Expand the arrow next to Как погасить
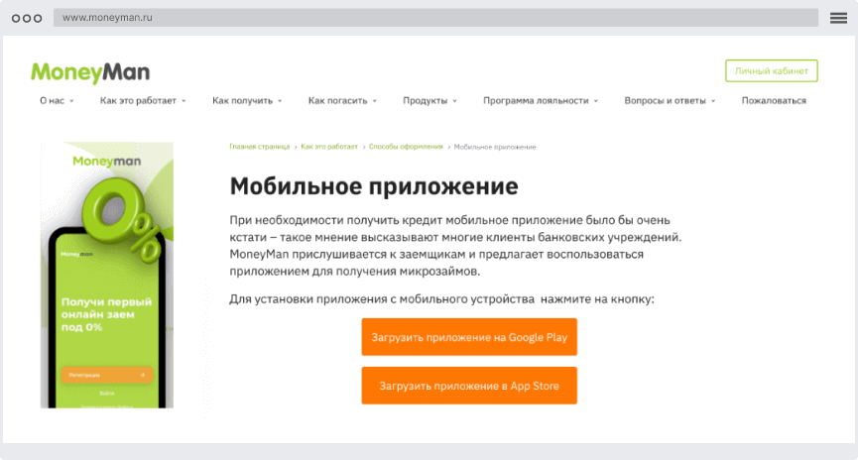 click(x=375, y=101)
